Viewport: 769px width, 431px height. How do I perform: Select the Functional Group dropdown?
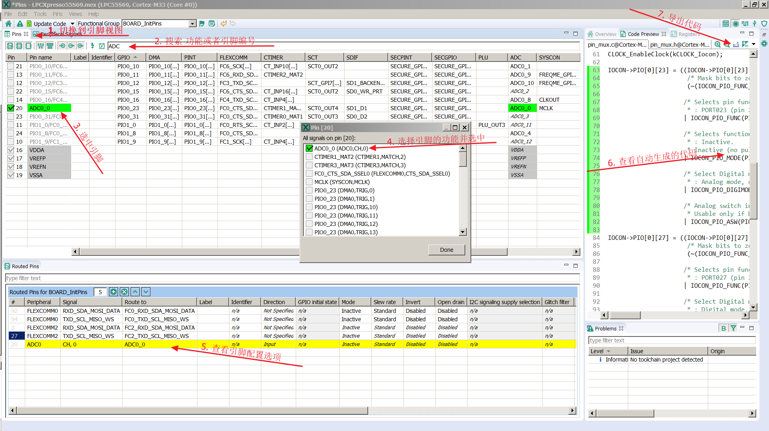[x=157, y=24]
